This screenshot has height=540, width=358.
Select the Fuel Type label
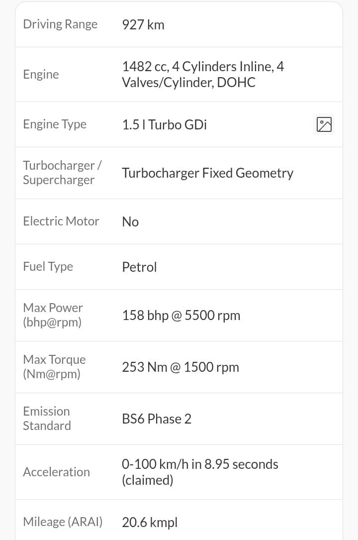pyautogui.click(x=48, y=267)
